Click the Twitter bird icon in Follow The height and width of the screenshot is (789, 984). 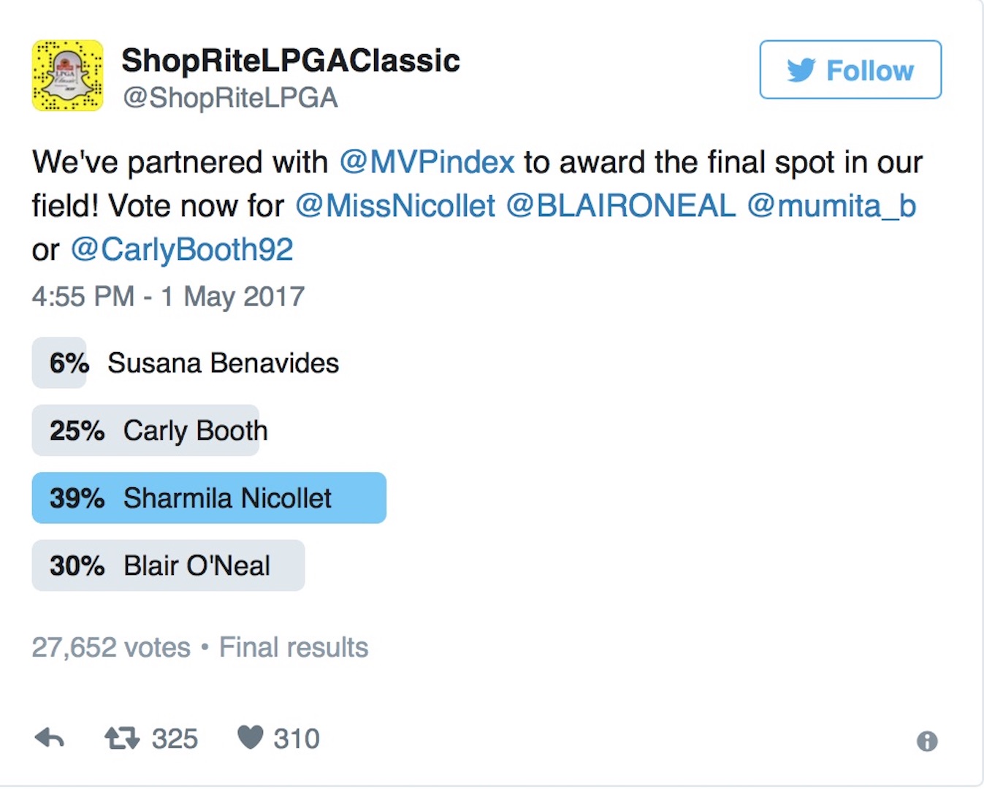coord(801,70)
